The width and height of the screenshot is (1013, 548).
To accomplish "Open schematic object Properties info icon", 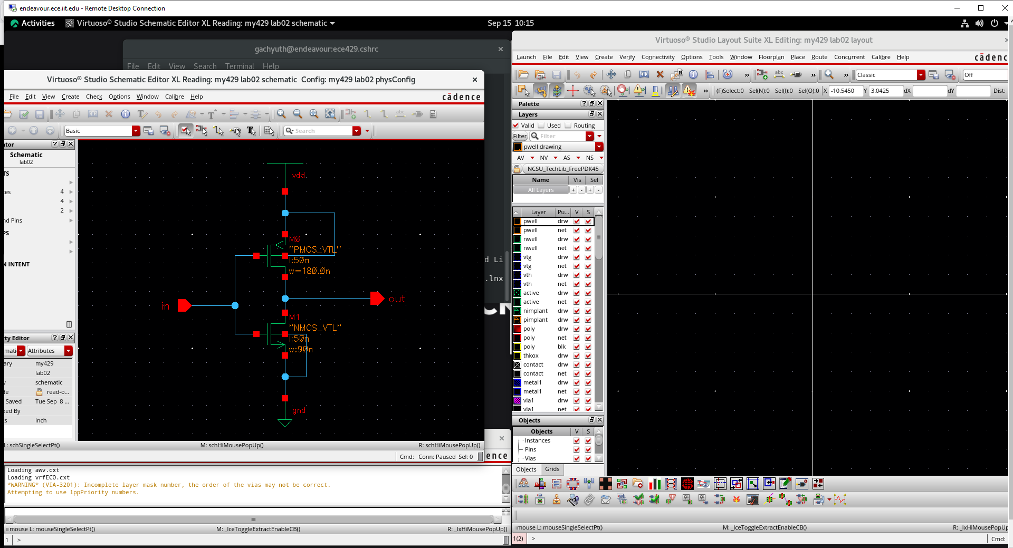I will [126, 114].
